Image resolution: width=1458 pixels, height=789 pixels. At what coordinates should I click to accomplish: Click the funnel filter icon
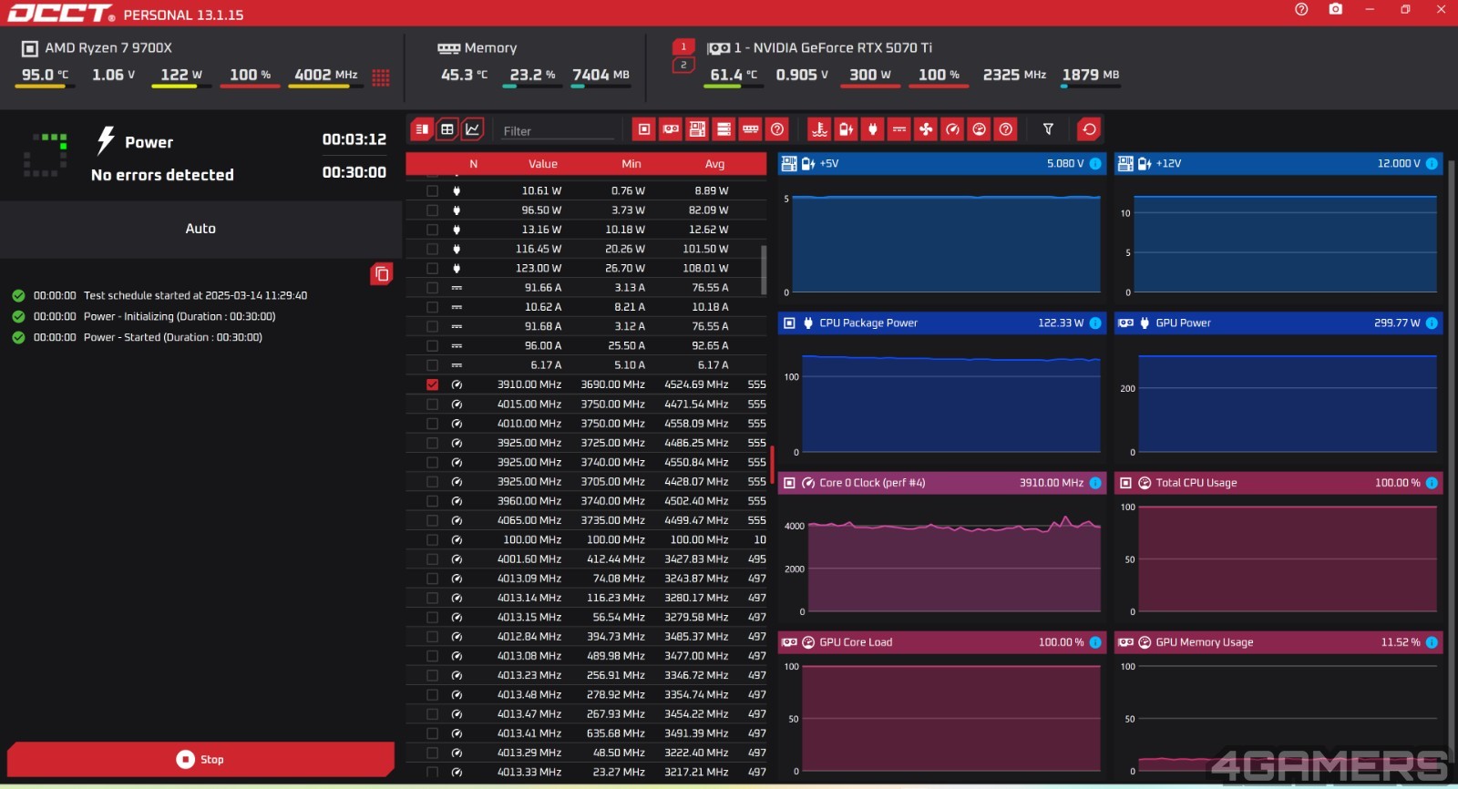point(1048,129)
